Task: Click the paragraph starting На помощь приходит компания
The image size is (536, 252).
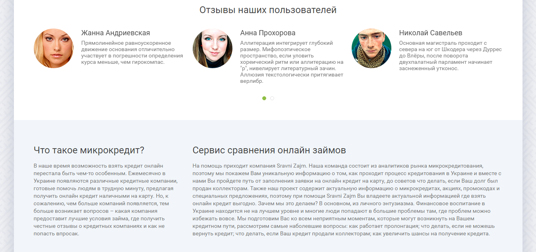Action: pos(347,200)
